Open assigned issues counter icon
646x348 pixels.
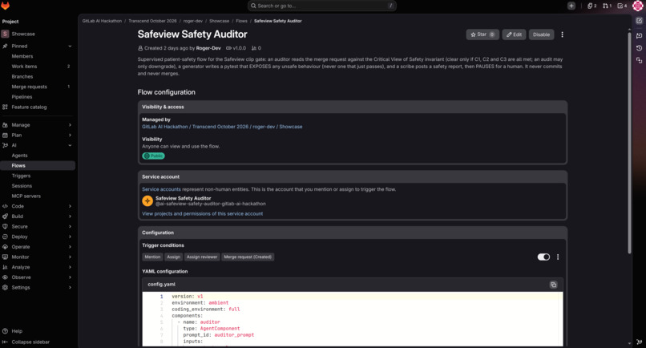(x=592, y=6)
